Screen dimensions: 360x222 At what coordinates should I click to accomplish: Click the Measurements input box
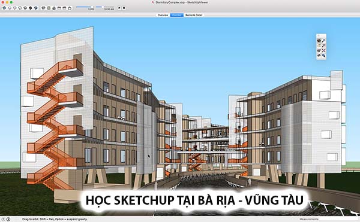point(339,219)
